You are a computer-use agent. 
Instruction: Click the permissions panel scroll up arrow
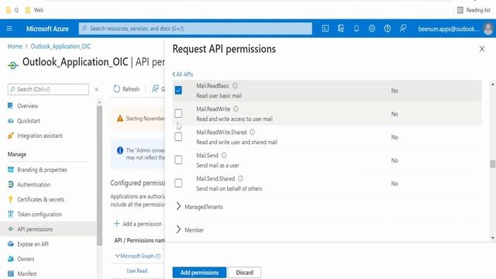pos(493,84)
